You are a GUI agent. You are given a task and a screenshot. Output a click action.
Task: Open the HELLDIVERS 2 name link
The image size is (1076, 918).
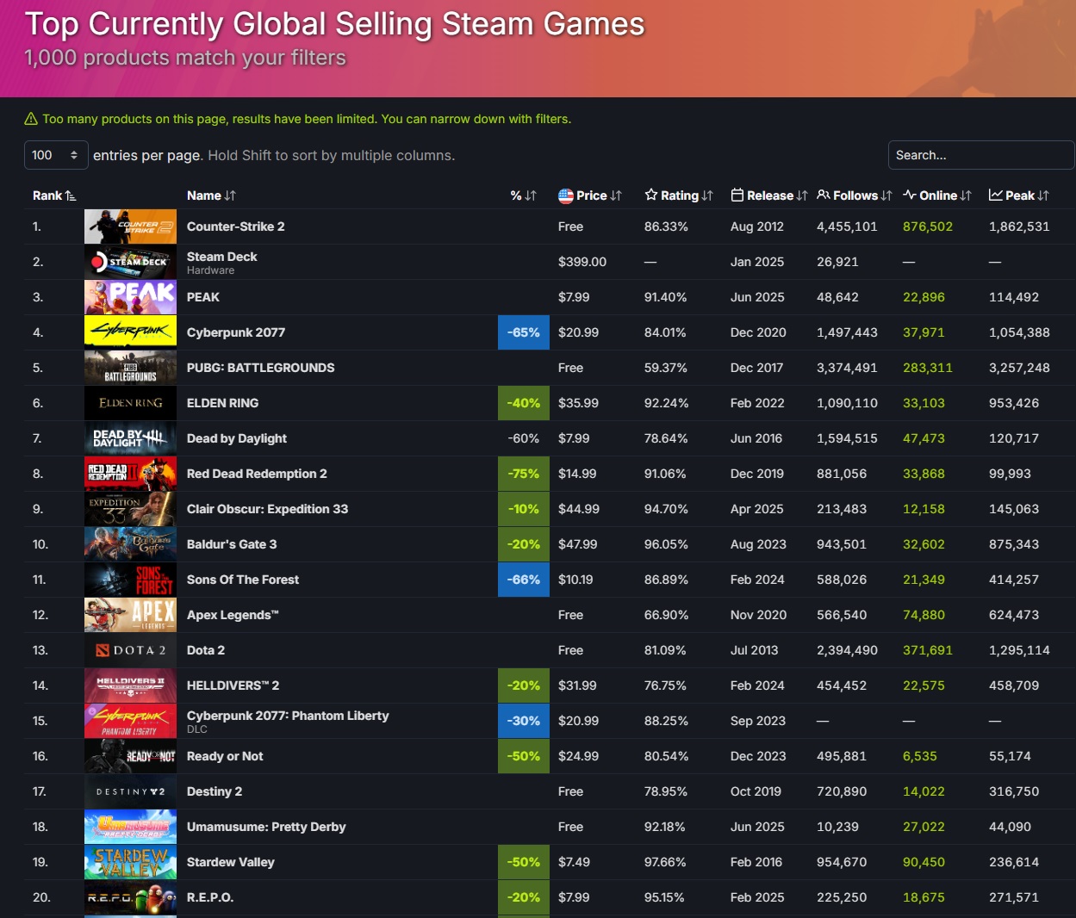[233, 685]
